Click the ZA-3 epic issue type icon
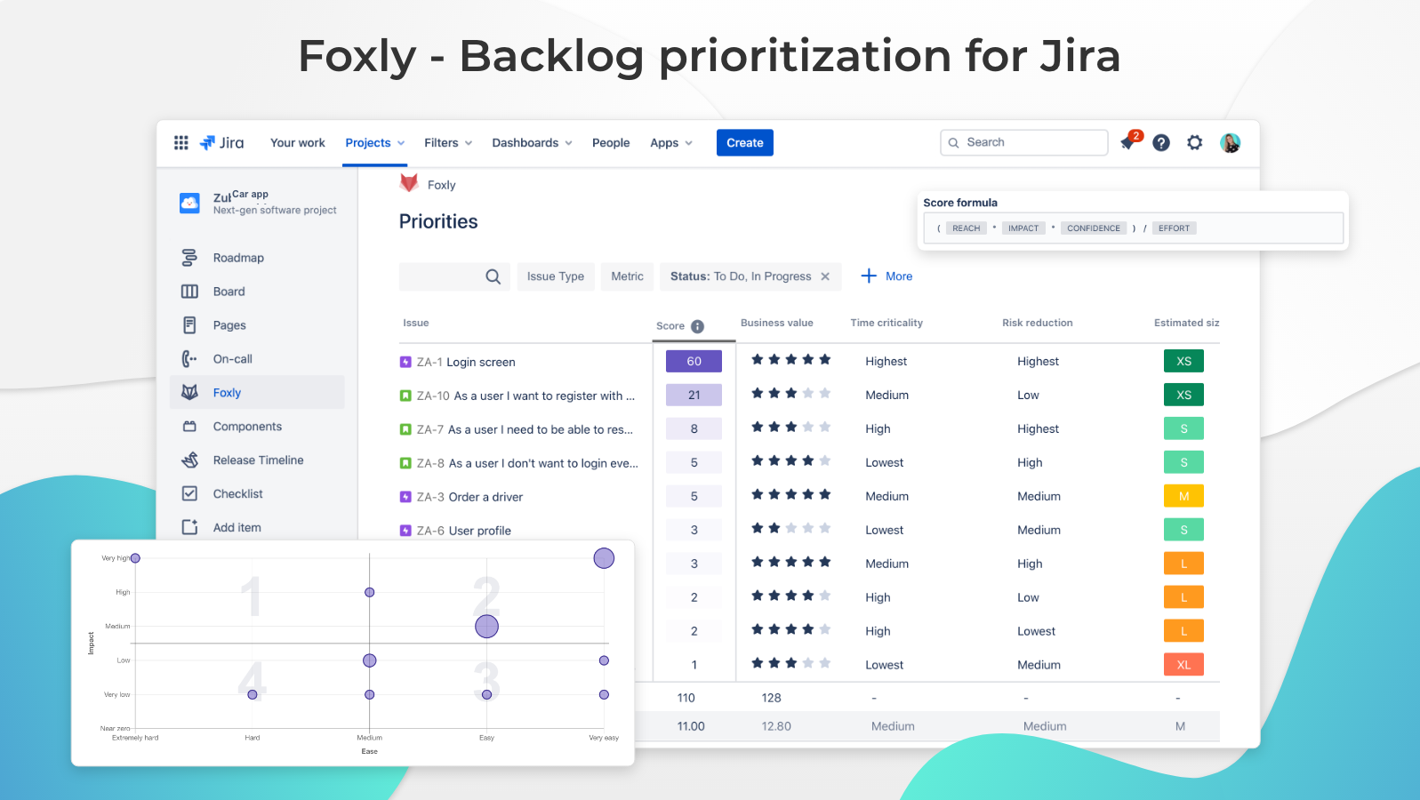Screen dimensions: 1420x800 [x=405, y=497]
